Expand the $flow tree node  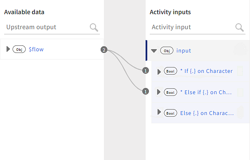(x=8, y=49)
